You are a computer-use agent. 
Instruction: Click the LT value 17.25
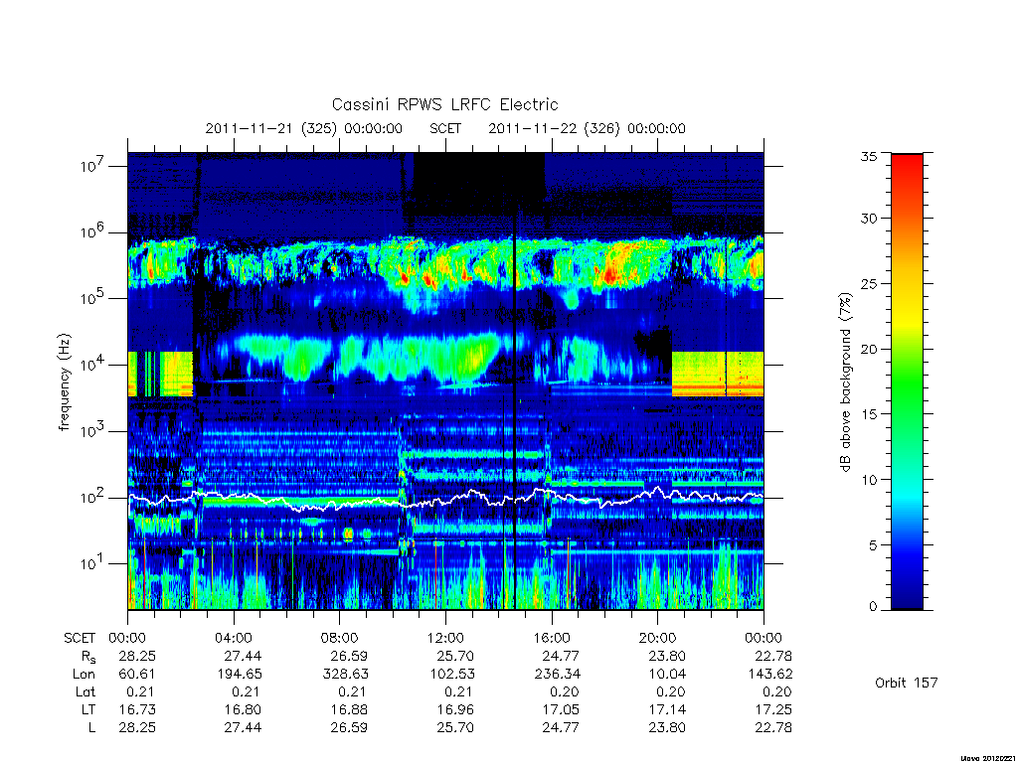(773, 709)
